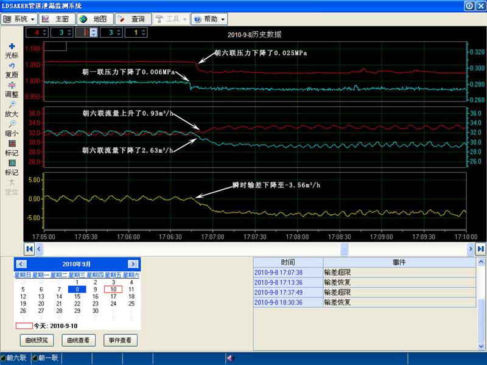Viewport: 487px width, 365px height.
Task: Click the speaker icon in the status bar
Action: (231, 358)
